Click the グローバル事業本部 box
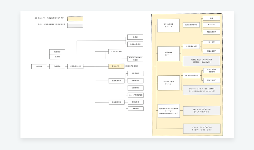 pos(192,75)
